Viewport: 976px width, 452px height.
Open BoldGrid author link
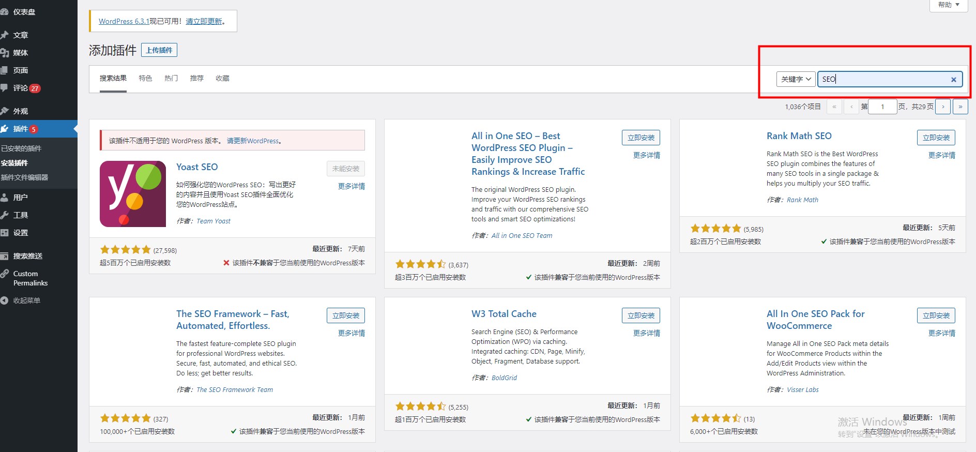pos(504,378)
